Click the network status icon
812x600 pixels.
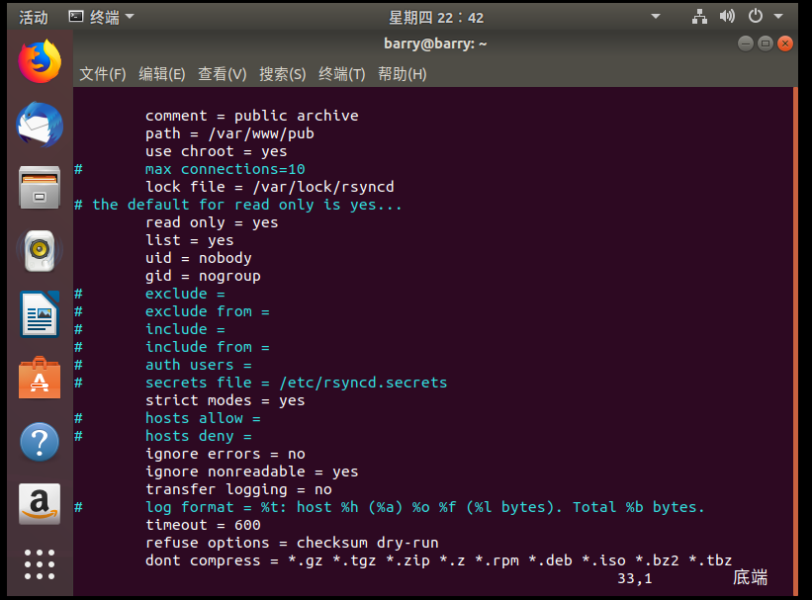click(700, 17)
